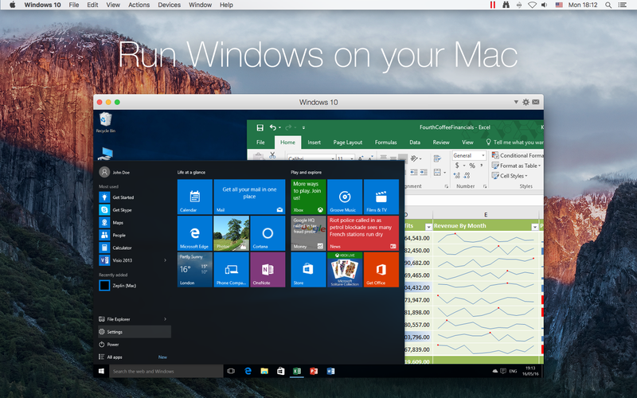Expand the Visio 2013 submenu arrow

tap(165, 259)
